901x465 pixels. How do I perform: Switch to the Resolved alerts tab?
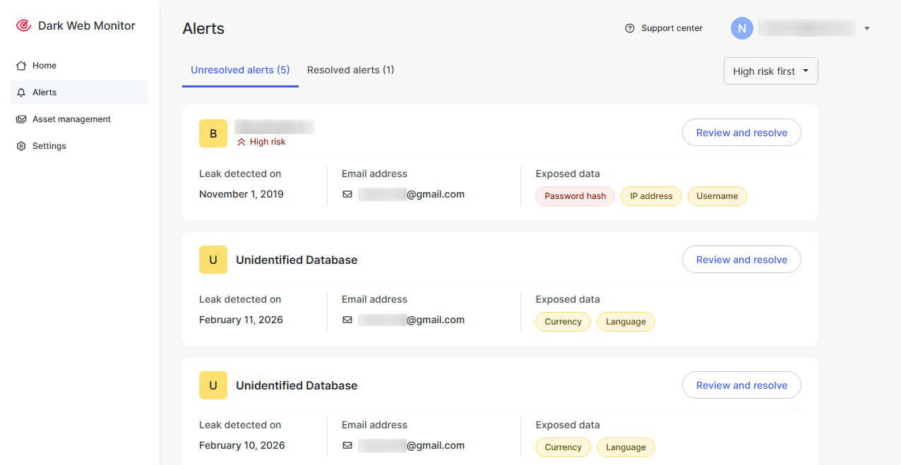[350, 70]
